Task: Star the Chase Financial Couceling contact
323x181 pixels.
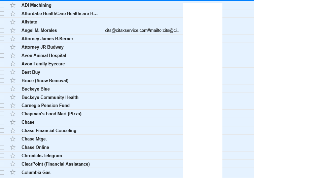Action: pyautogui.click(x=13, y=130)
